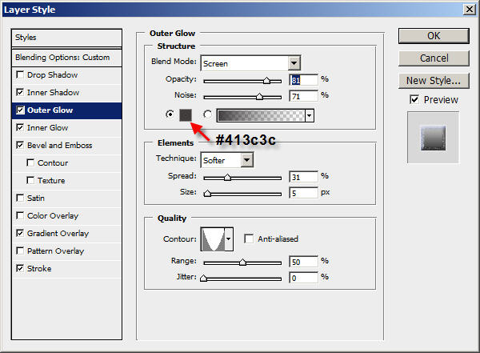Click the Contour curve thumbnail

[213, 239]
